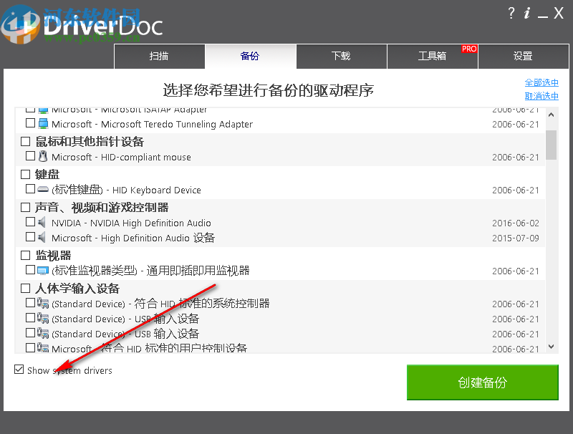
Task: Check the 人体学输入设备 category checkbox
Action: click(24, 287)
